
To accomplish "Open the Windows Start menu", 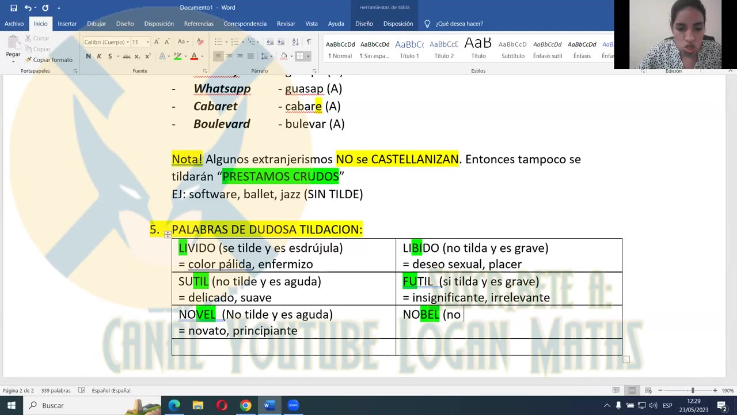I will [11, 405].
